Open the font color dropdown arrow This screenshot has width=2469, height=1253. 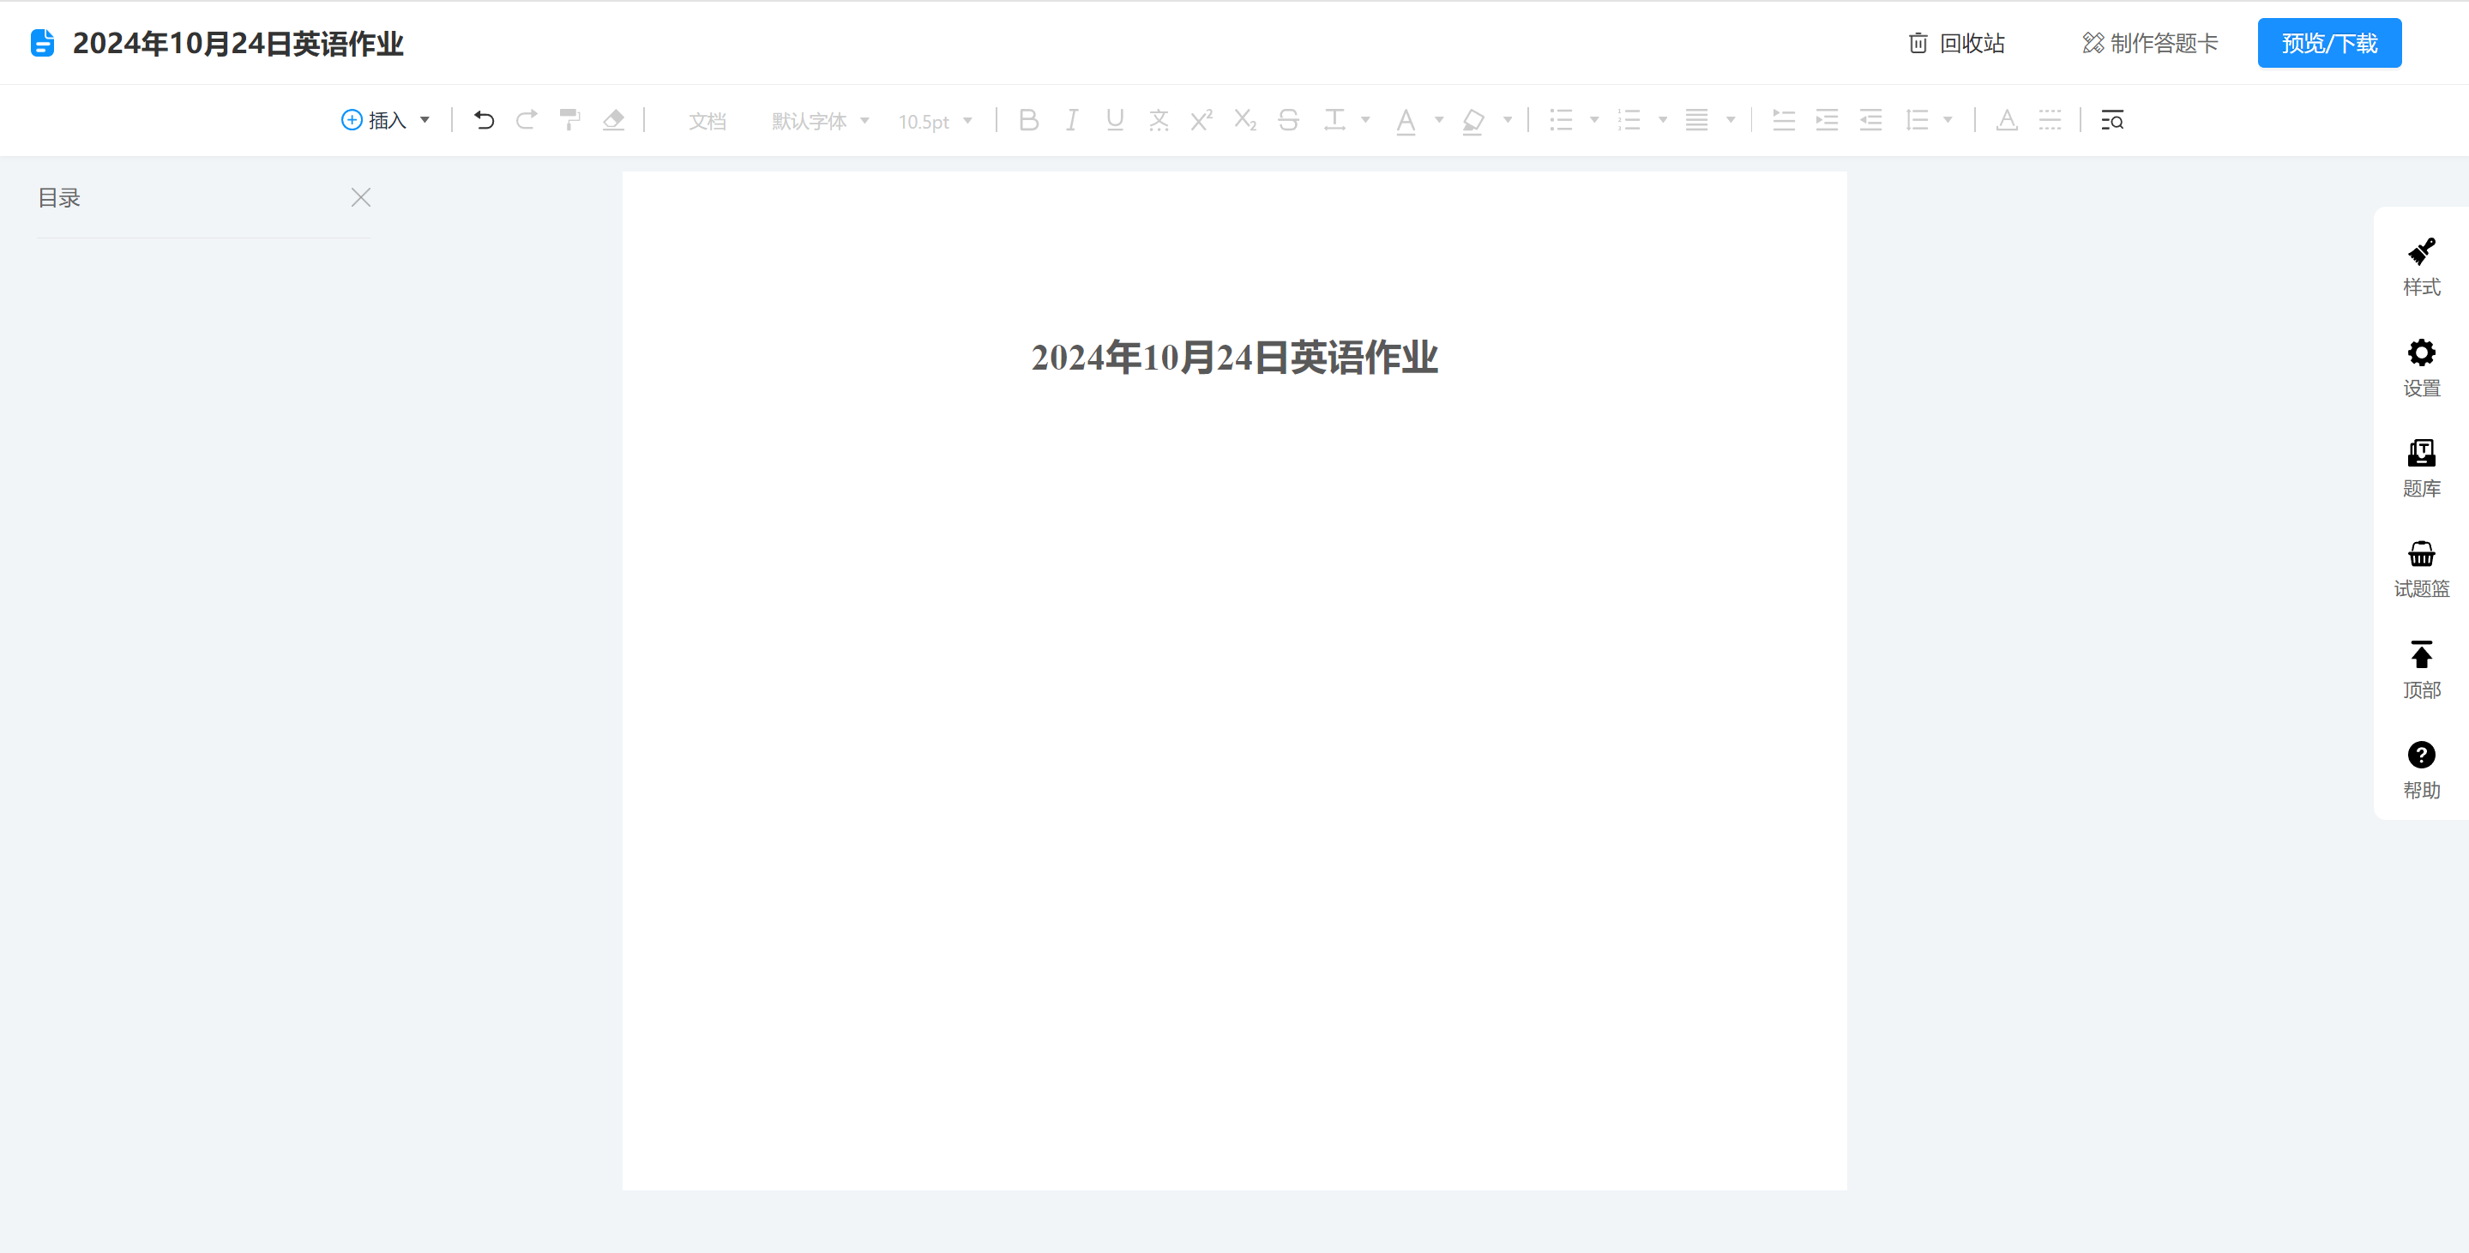coord(1439,120)
